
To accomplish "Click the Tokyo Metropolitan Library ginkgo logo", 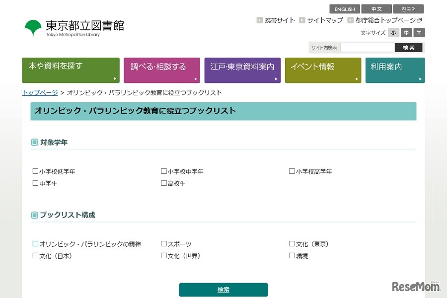I will 33,27.
